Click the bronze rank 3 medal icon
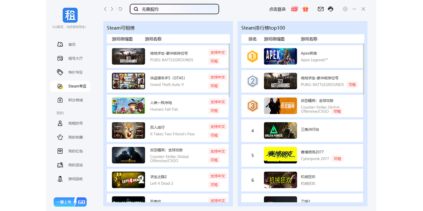This screenshot has width=423, height=211. (252, 106)
